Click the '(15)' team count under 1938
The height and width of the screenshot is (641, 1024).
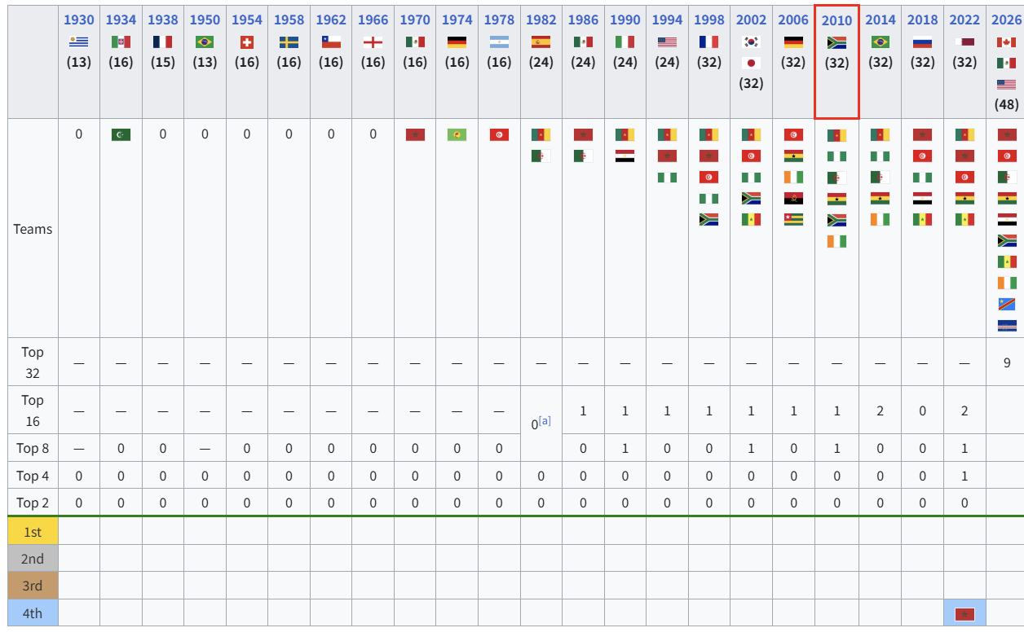tap(163, 62)
